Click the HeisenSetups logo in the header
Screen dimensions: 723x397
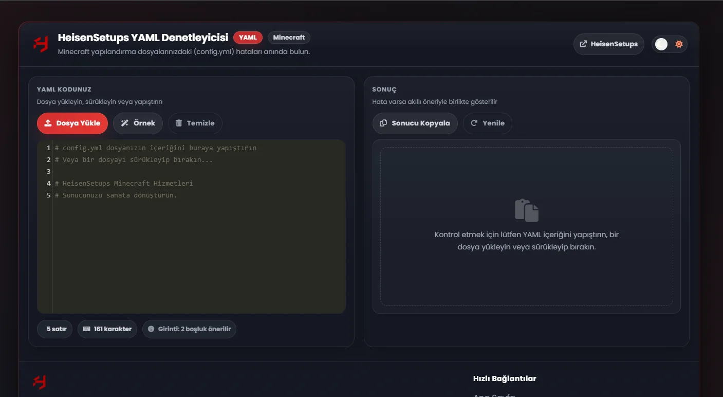point(41,44)
